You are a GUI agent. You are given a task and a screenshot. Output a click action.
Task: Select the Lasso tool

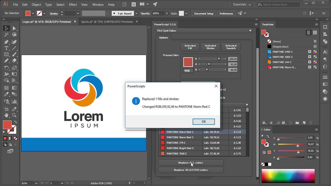point(14,35)
